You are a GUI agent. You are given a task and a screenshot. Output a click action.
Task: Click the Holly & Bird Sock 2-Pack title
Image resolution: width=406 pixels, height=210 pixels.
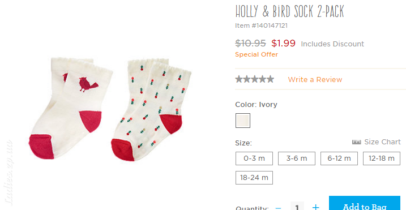click(289, 11)
